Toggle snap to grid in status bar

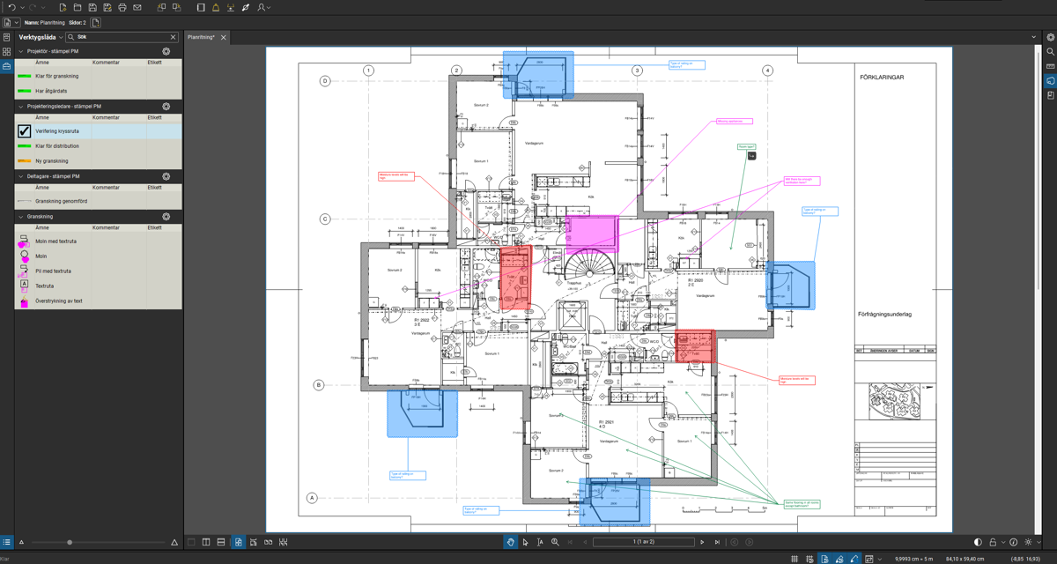[x=809, y=559]
